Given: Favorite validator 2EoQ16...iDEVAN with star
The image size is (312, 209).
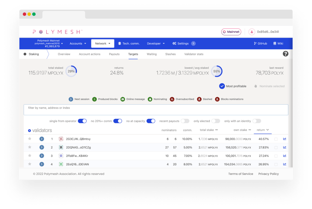Looking at the screenshot, I should pos(30,164).
